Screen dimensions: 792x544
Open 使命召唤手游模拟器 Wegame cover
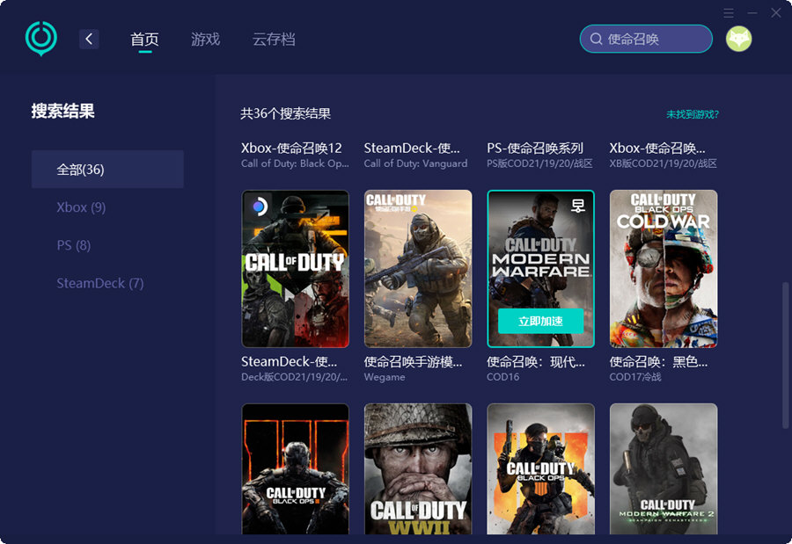point(418,268)
